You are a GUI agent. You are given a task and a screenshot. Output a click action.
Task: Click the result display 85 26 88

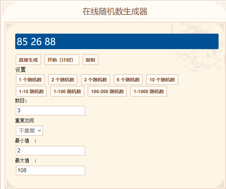tap(117, 41)
